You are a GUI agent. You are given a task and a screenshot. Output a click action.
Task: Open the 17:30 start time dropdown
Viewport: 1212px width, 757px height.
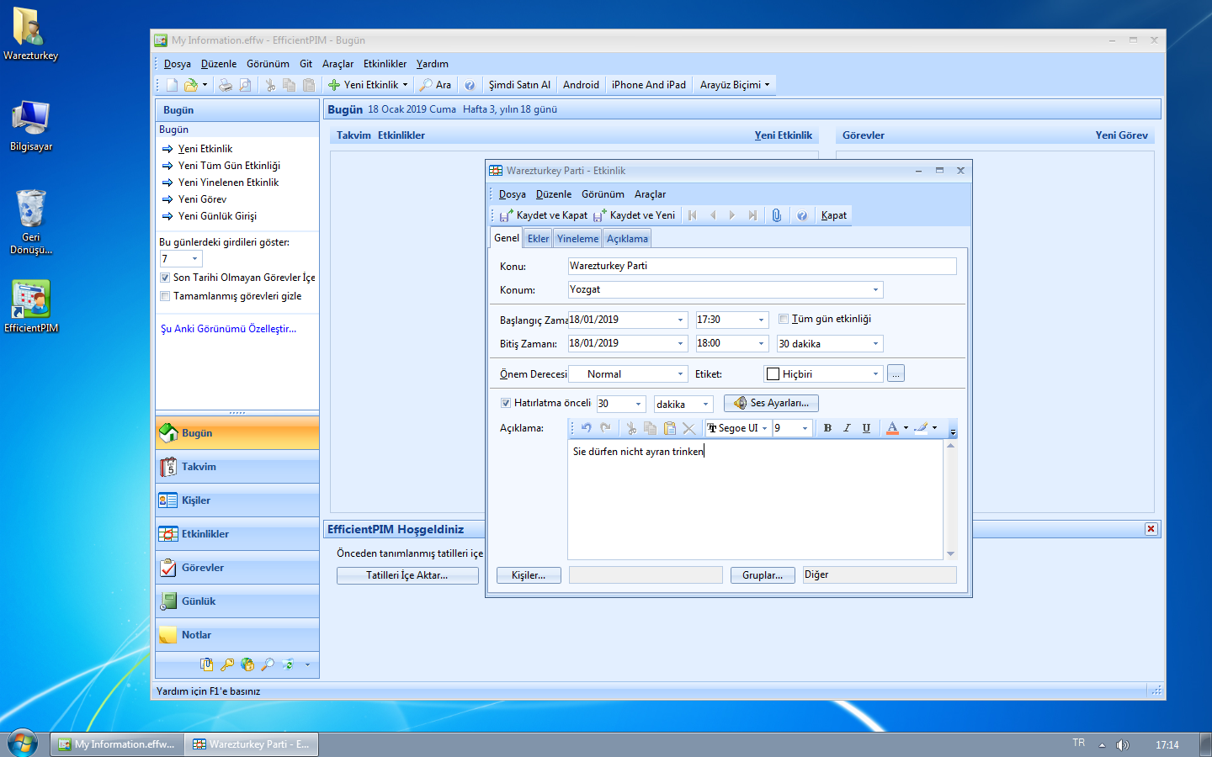(x=761, y=320)
